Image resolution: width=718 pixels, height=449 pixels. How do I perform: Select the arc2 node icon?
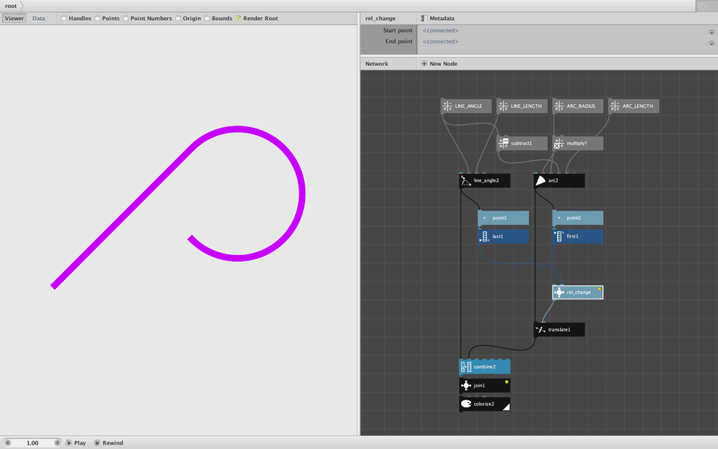[541, 180]
